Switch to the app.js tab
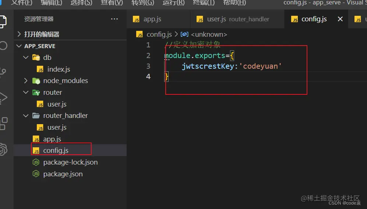This screenshot has height=209, width=367. coord(158,19)
